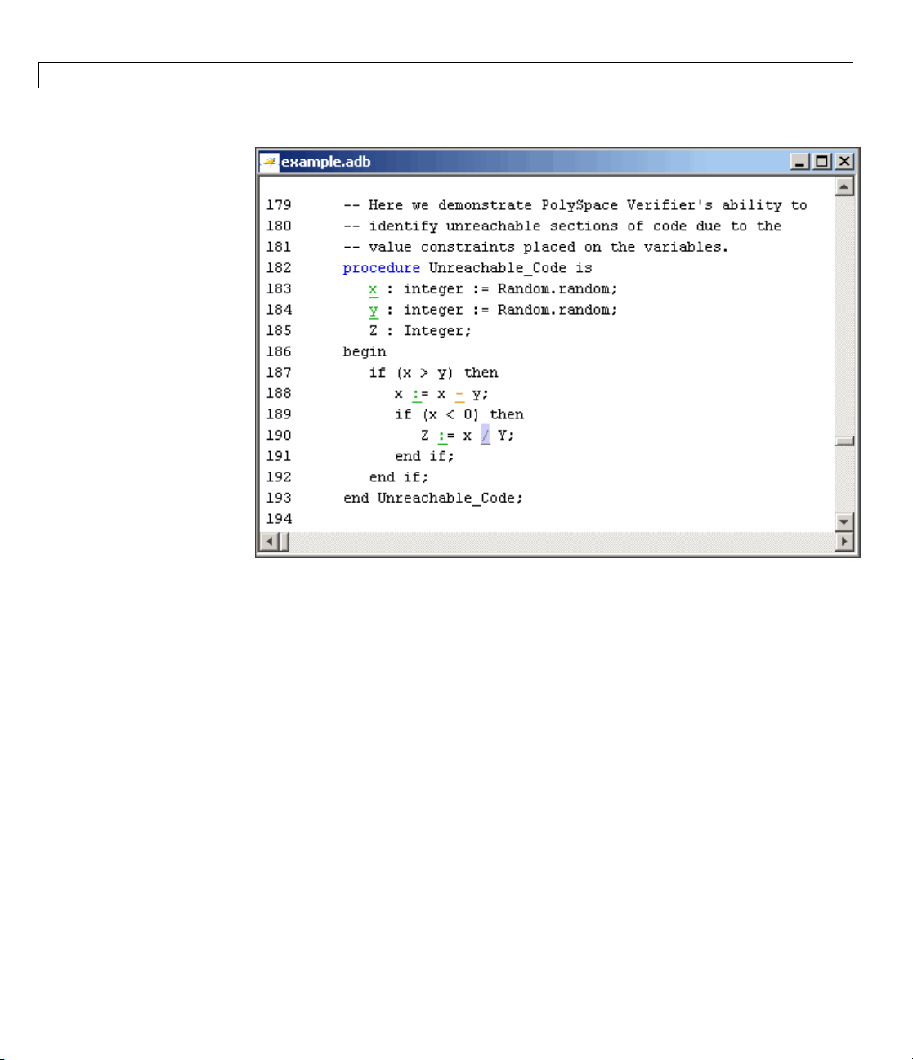Click the highlighted division operator on line 190
The height and width of the screenshot is (1060, 913).
[486, 436]
